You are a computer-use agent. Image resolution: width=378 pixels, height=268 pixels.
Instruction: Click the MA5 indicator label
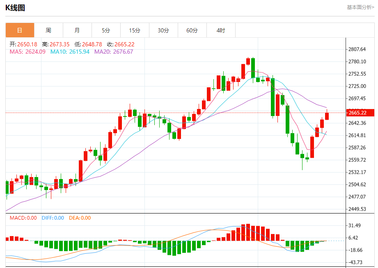click(27, 52)
